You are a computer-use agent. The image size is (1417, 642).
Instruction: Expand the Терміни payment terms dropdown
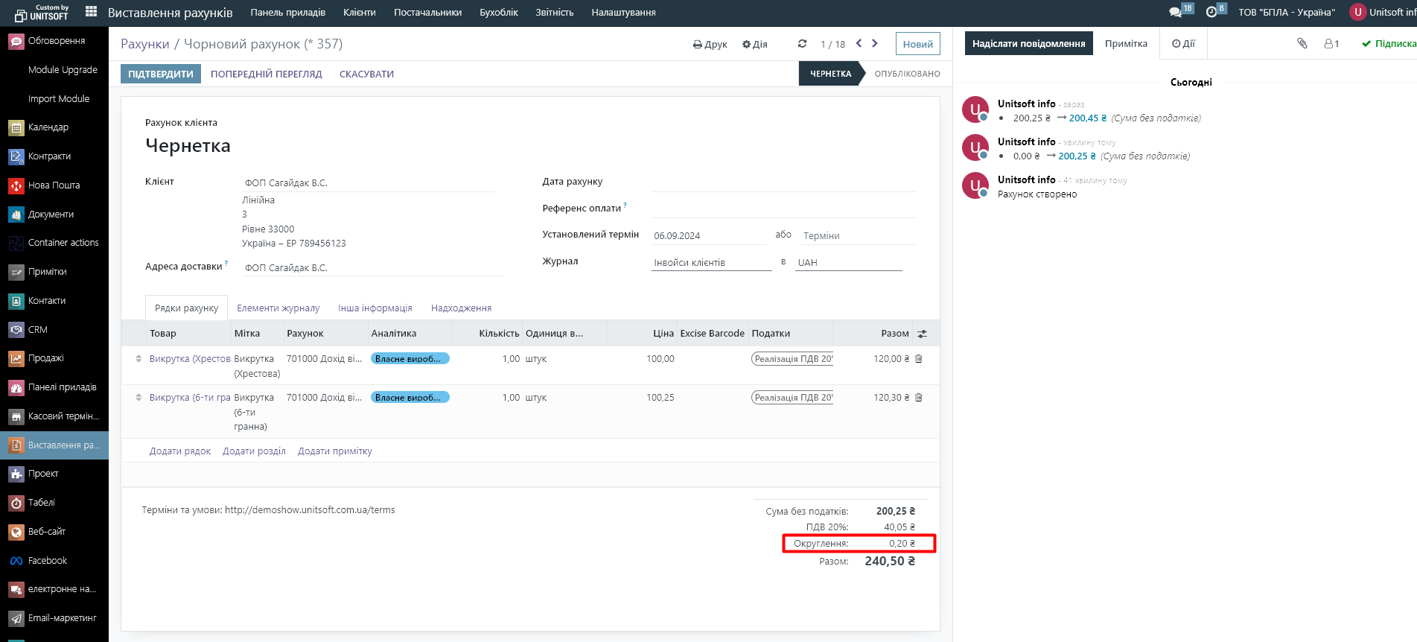[x=857, y=236]
